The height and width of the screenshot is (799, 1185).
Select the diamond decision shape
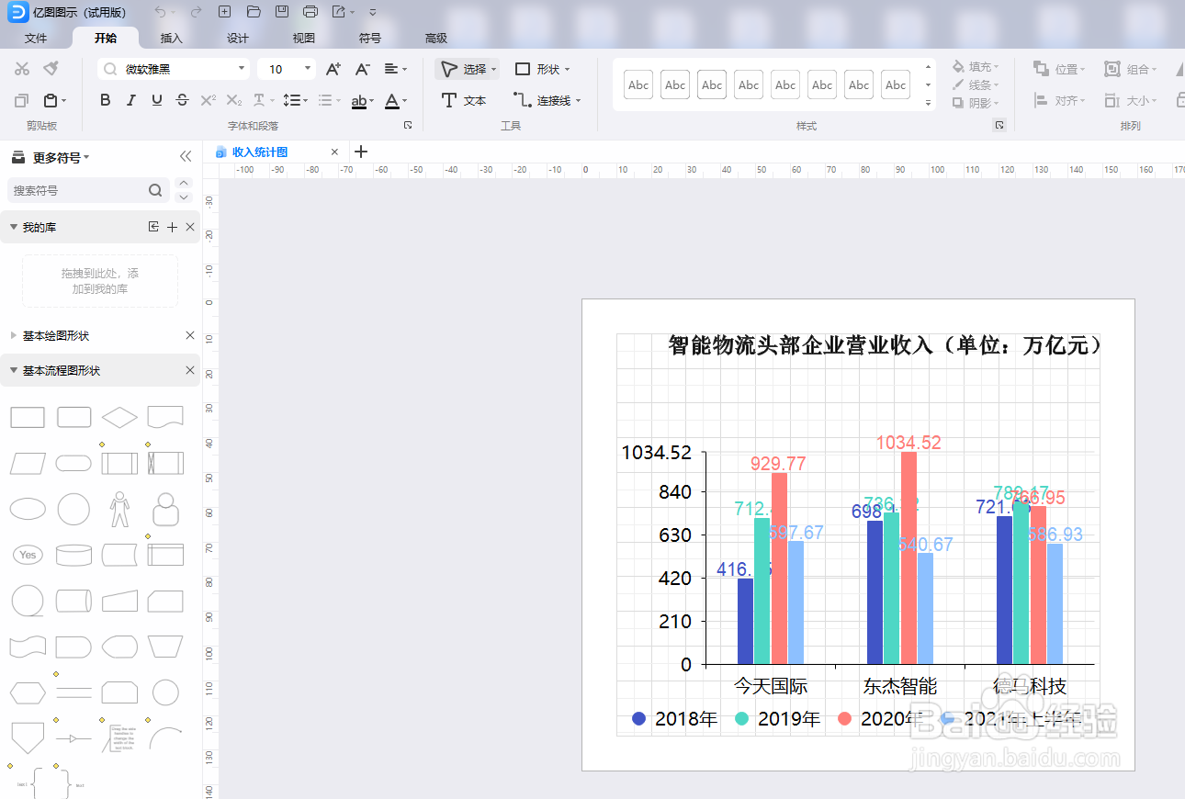[x=119, y=418]
